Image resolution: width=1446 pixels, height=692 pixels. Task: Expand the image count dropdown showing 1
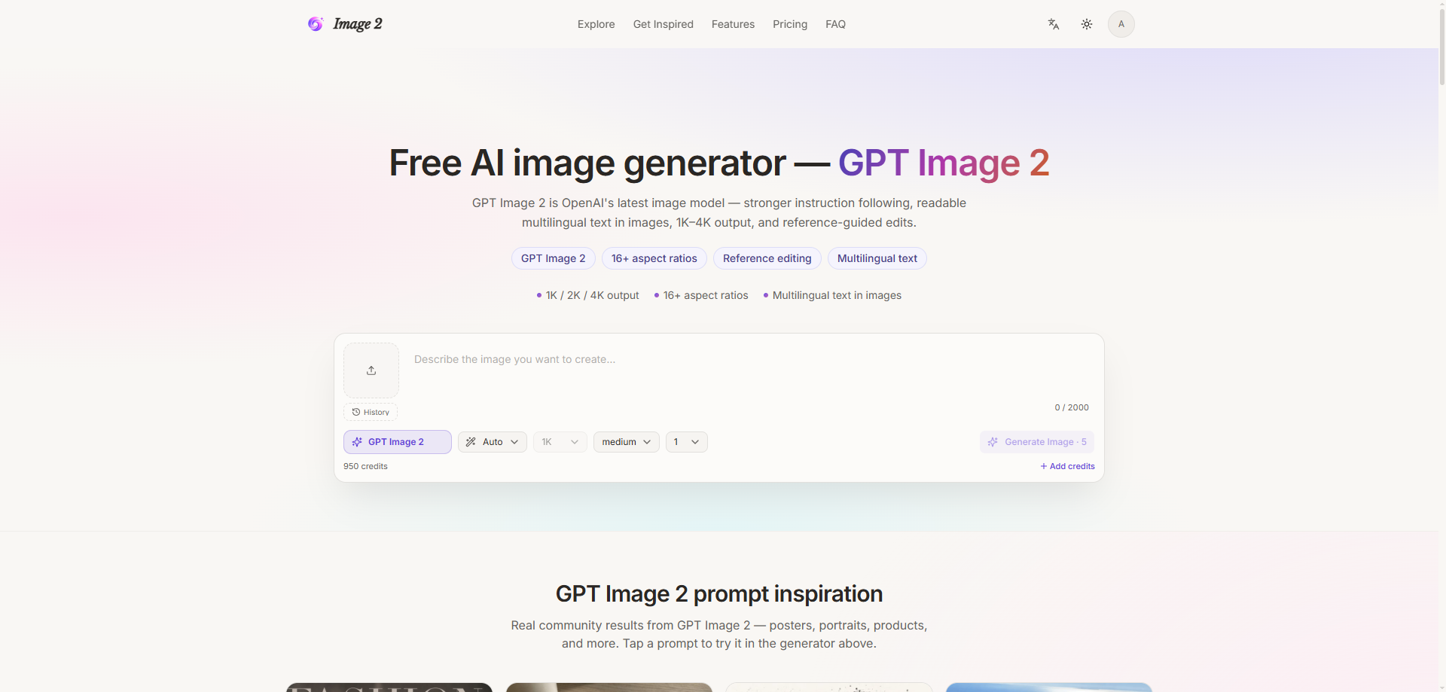tap(687, 442)
